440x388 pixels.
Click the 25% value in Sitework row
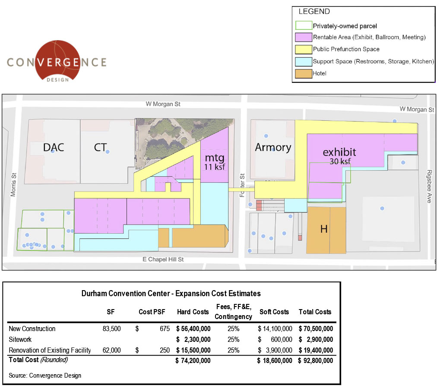(x=234, y=340)
